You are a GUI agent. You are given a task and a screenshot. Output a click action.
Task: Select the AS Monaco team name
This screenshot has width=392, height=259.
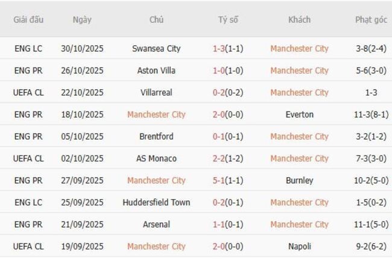pos(156,158)
